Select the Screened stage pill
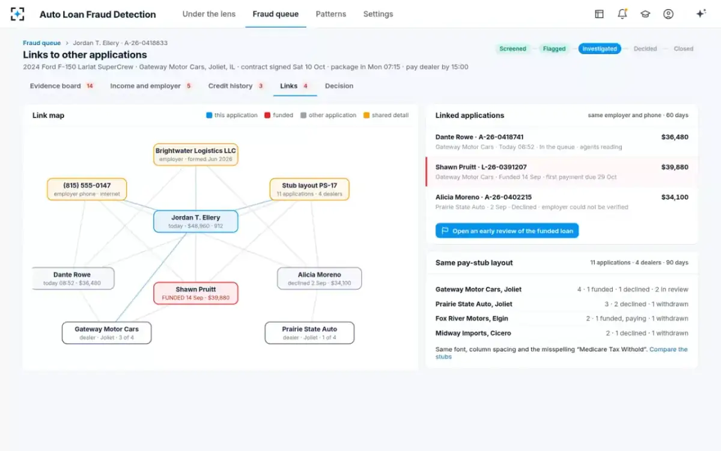Image resolution: width=721 pixels, height=451 pixels. (x=513, y=49)
